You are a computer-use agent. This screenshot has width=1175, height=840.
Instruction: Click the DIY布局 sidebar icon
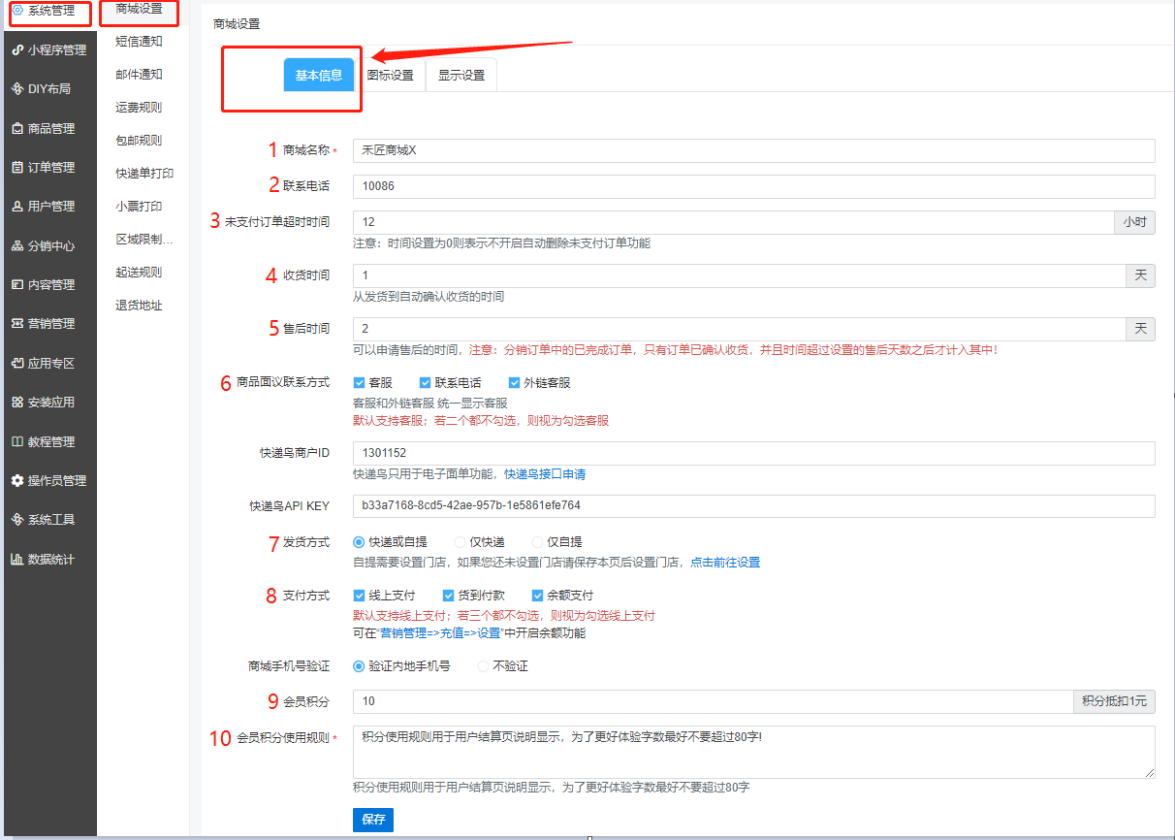tap(17, 88)
